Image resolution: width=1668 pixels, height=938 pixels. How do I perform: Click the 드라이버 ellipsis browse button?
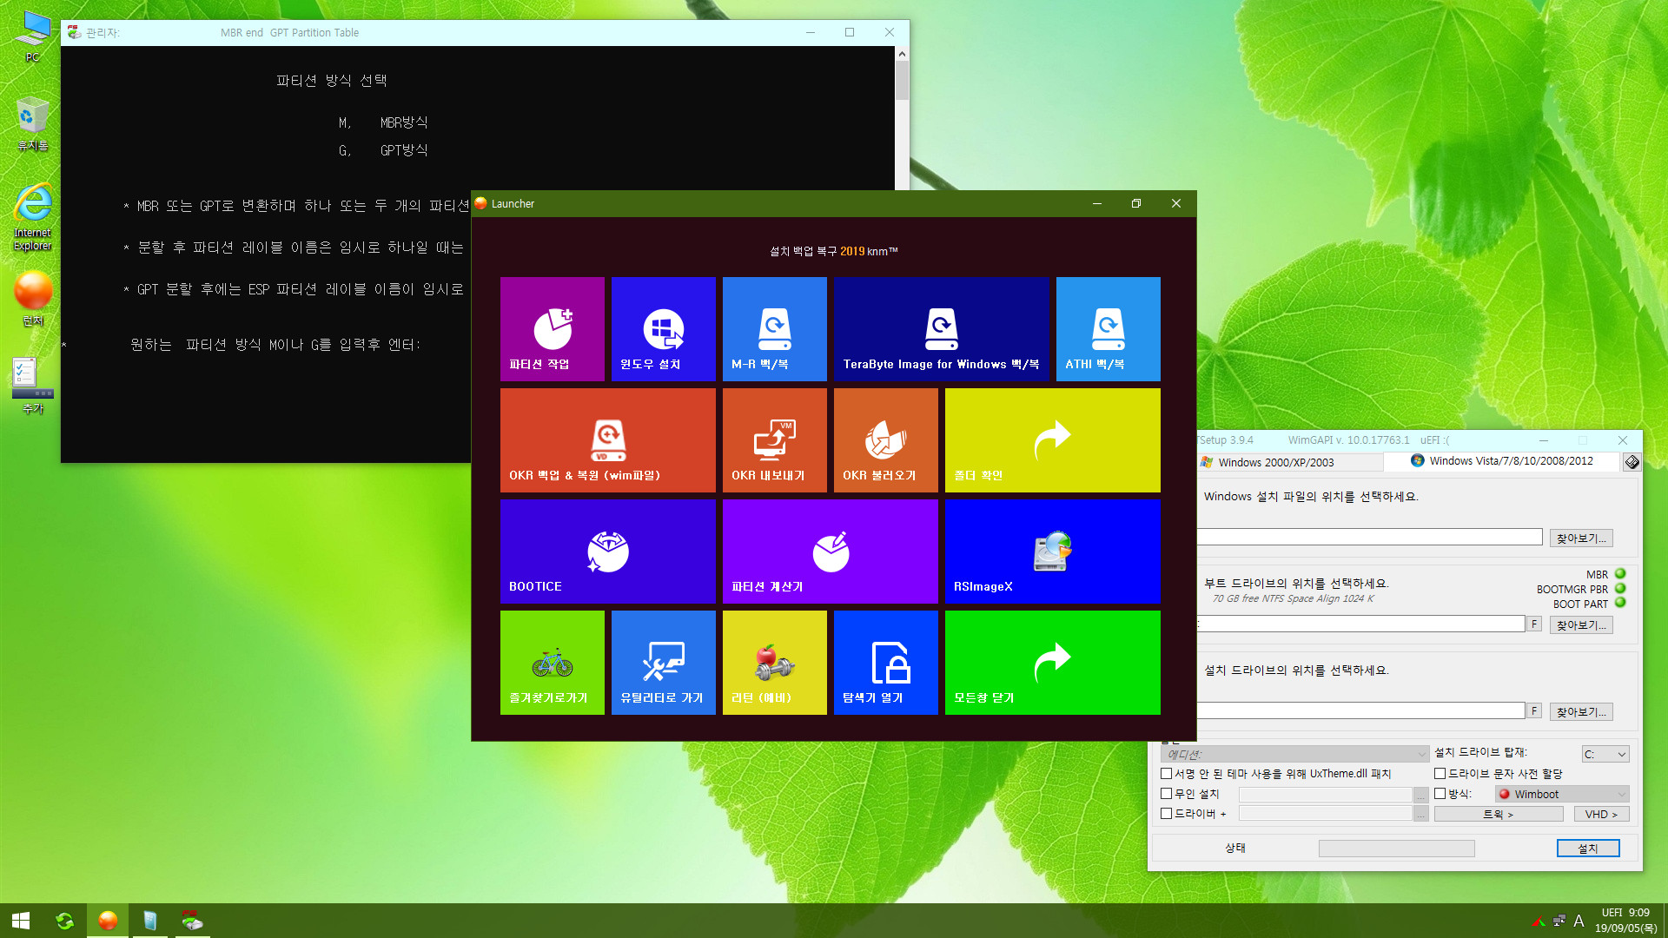[x=1420, y=814]
